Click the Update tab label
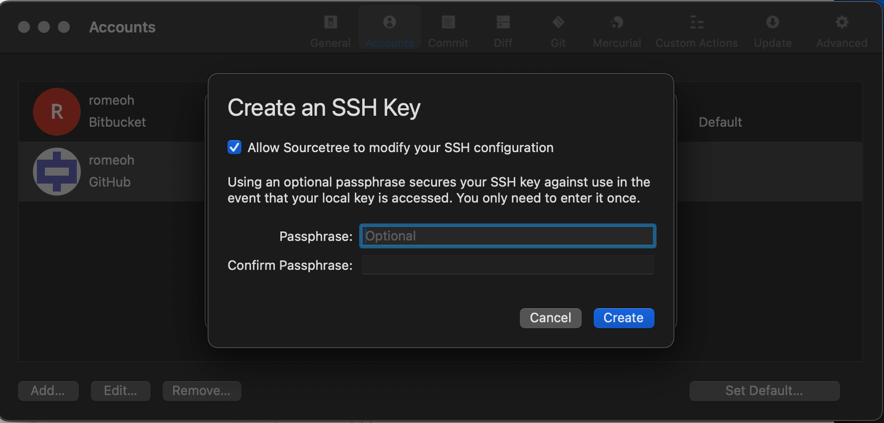This screenshot has width=884, height=423. (x=773, y=43)
